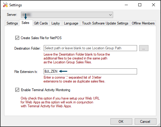
Task: Browse for Destination Folder with ellipsis button
Action: pos(144,48)
